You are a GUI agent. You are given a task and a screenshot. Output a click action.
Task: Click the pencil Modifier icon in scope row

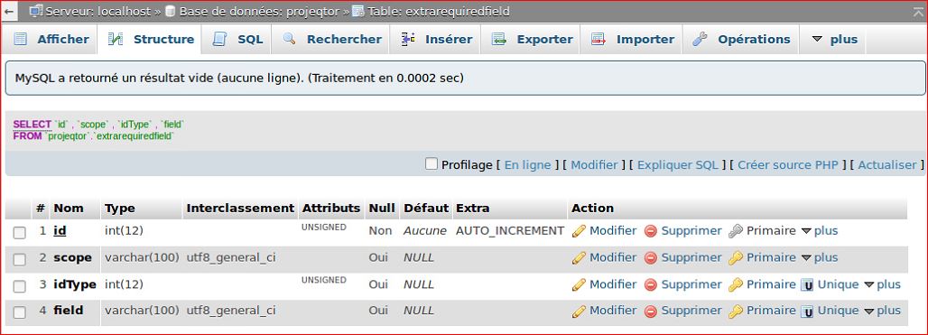[x=579, y=258]
